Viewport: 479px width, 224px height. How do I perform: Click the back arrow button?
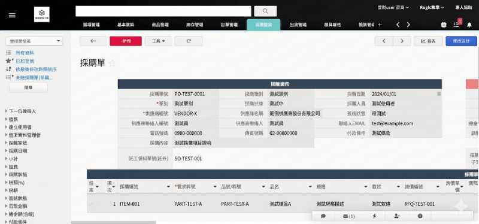coord(93,41)
